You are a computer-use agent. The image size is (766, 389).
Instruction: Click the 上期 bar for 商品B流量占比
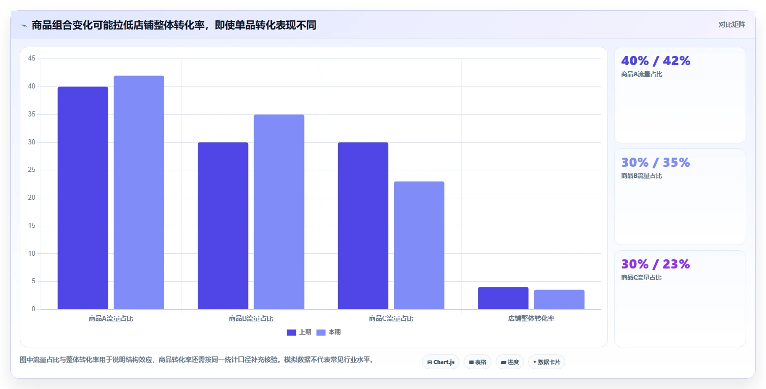(223, 226)
